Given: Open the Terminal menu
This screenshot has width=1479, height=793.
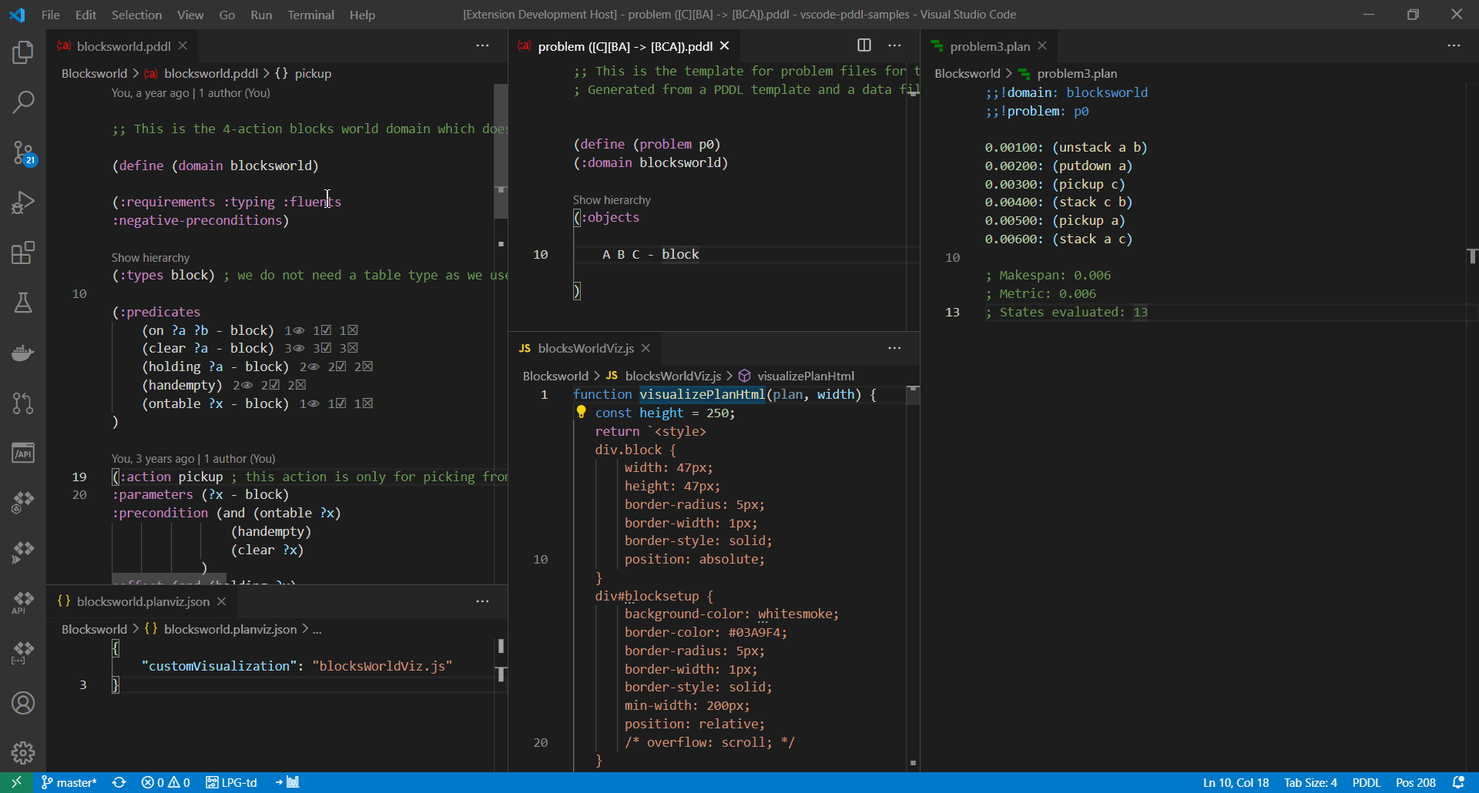Looking at the screenshot, I should [310, 15].
